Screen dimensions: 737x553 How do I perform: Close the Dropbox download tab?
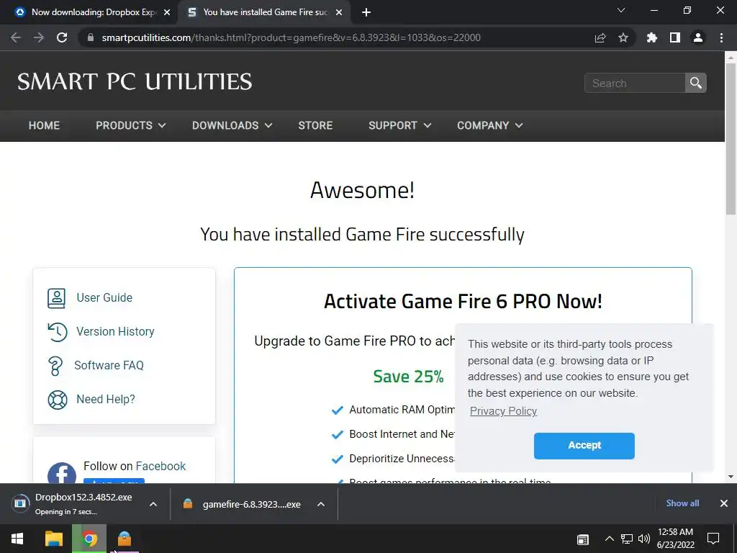point(167,12)
